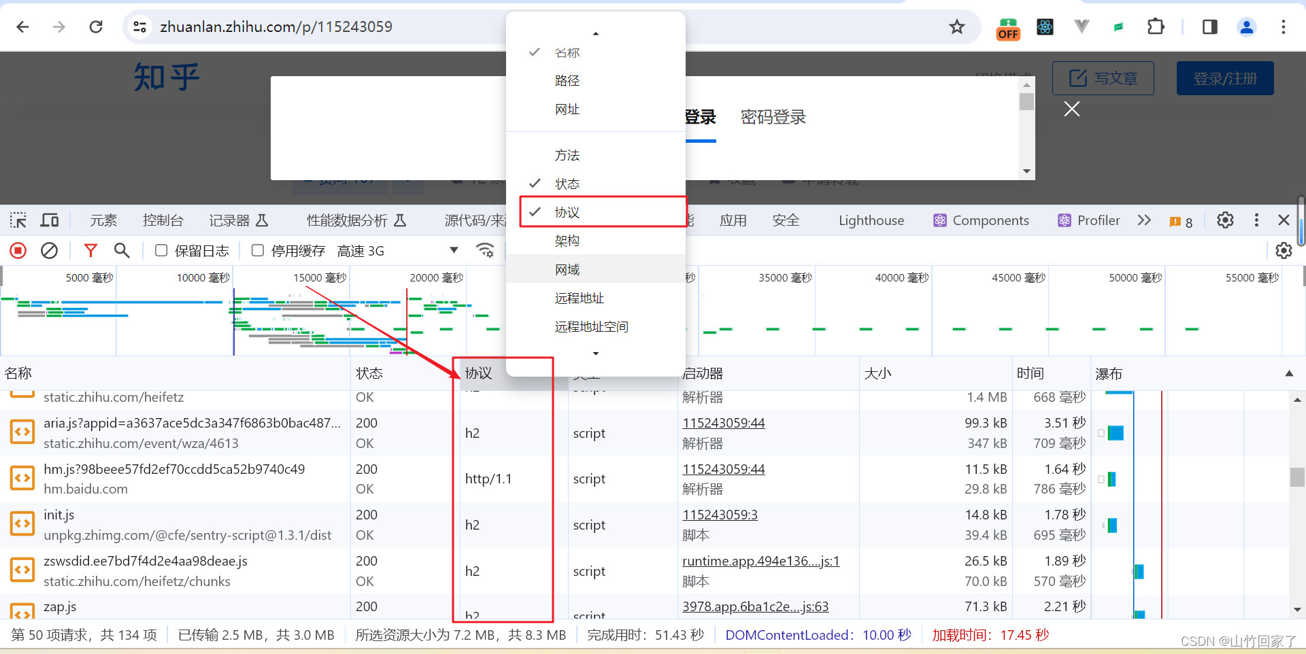The width and height of the screenshot is (1306, 654).
Task: Open site information icon in address bar
Action: tap(139, 27)
